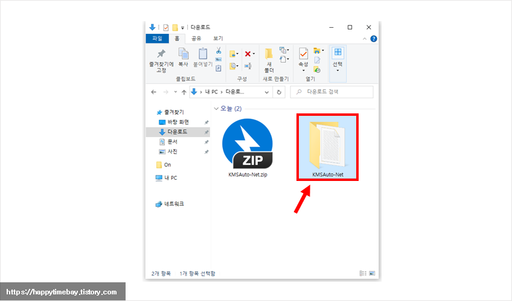Click New folder icon in quick access toolbar
This screenshot has height=301, width=512.
tap(175, 27)
